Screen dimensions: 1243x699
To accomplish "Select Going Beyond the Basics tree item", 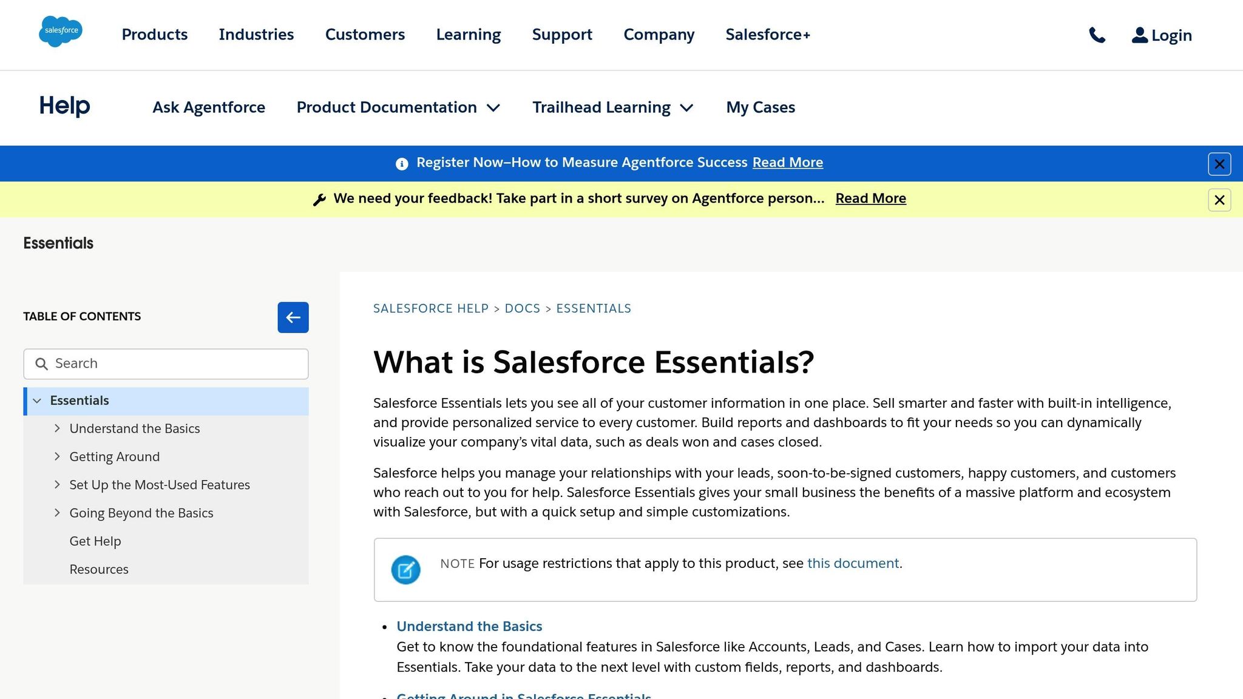I will click(141, 513).
